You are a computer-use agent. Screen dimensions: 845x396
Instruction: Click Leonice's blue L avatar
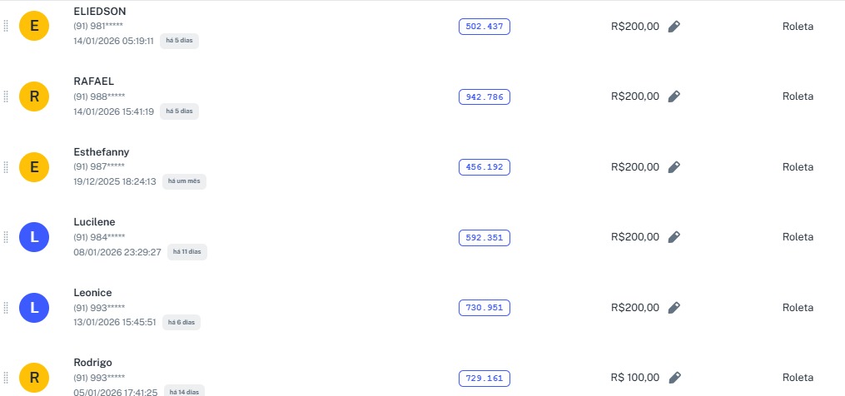click(x=34, y=308)
